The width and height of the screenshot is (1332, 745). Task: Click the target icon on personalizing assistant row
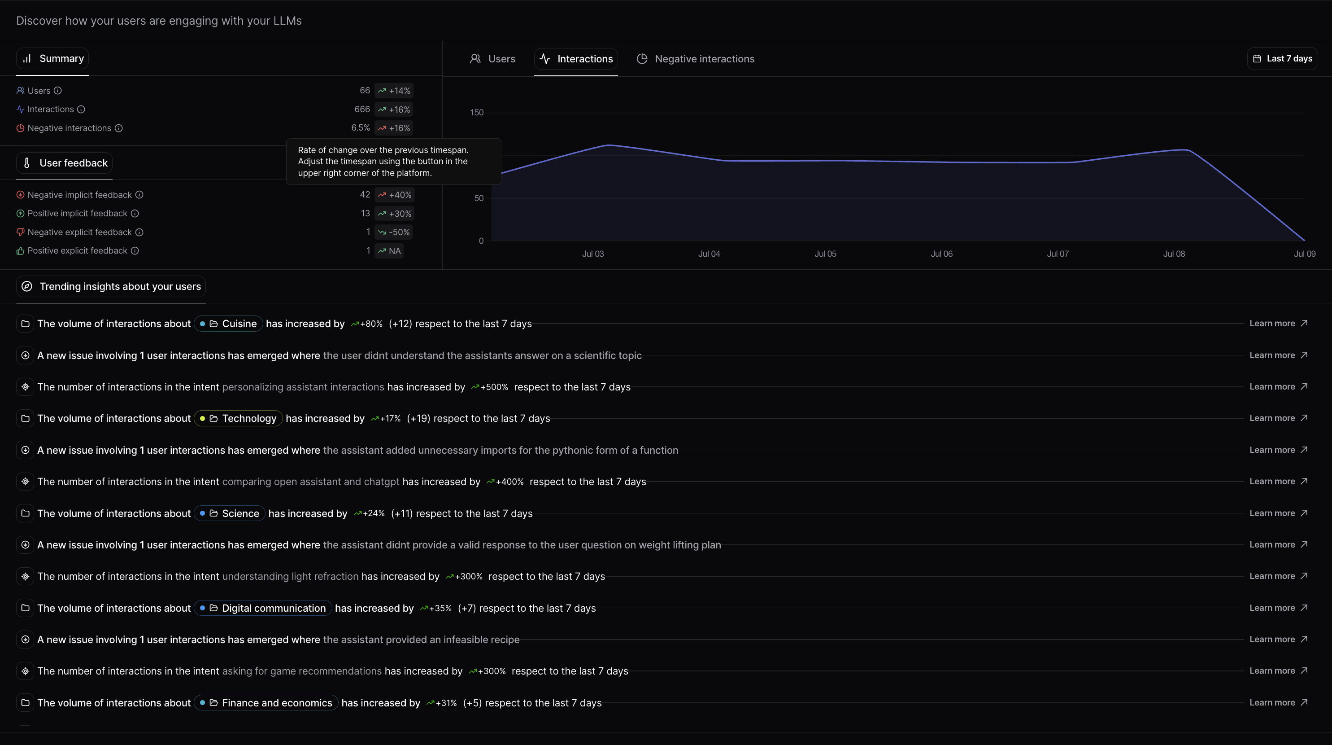coord(25,387)
